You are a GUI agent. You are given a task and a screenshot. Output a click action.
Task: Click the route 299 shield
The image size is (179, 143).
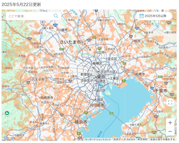tap(29, 39)
